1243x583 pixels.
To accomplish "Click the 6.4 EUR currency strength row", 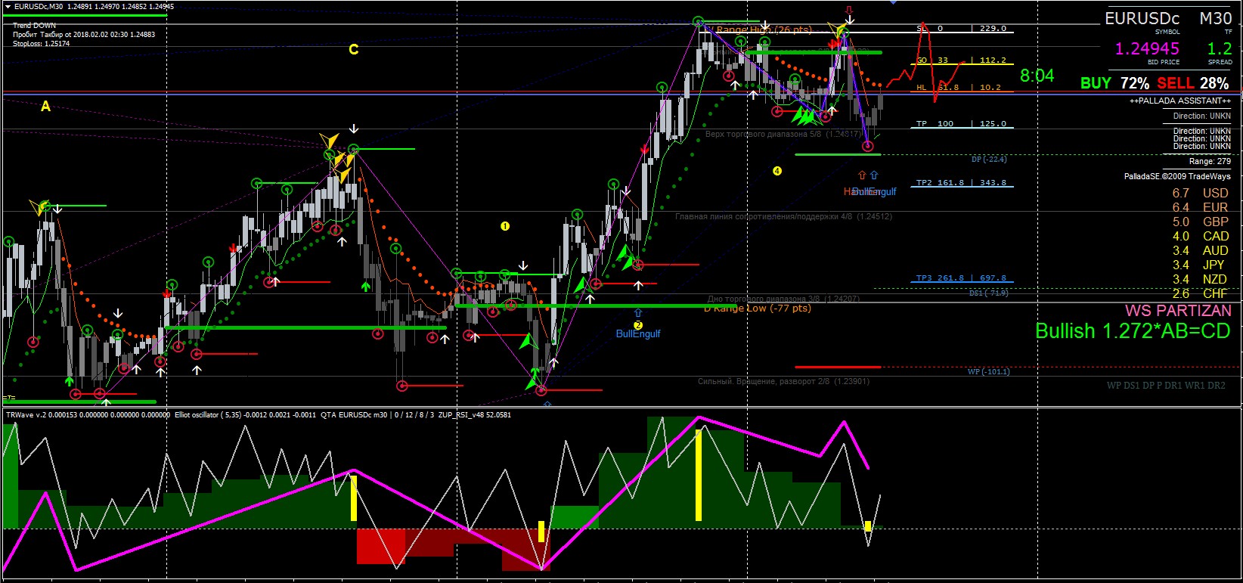I will [1201, 208].
